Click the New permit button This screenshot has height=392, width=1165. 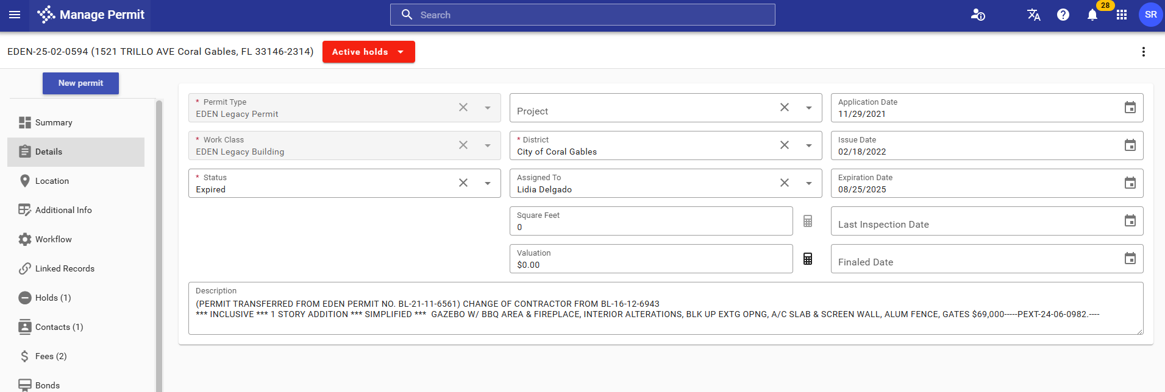pos(80,83)
